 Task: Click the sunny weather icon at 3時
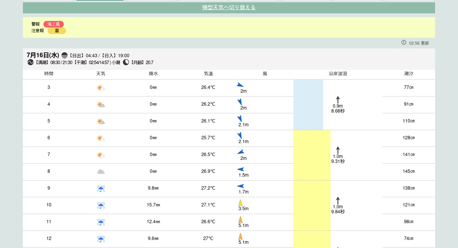pyautogui.click(x=101, y=88)
